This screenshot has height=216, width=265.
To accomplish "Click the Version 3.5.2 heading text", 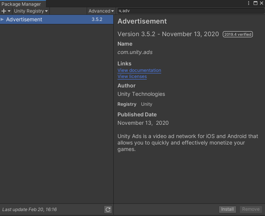I will point(168,34).
